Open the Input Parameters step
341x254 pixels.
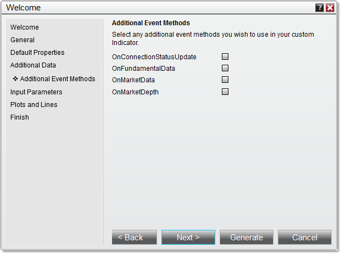(x=36, y=92)
